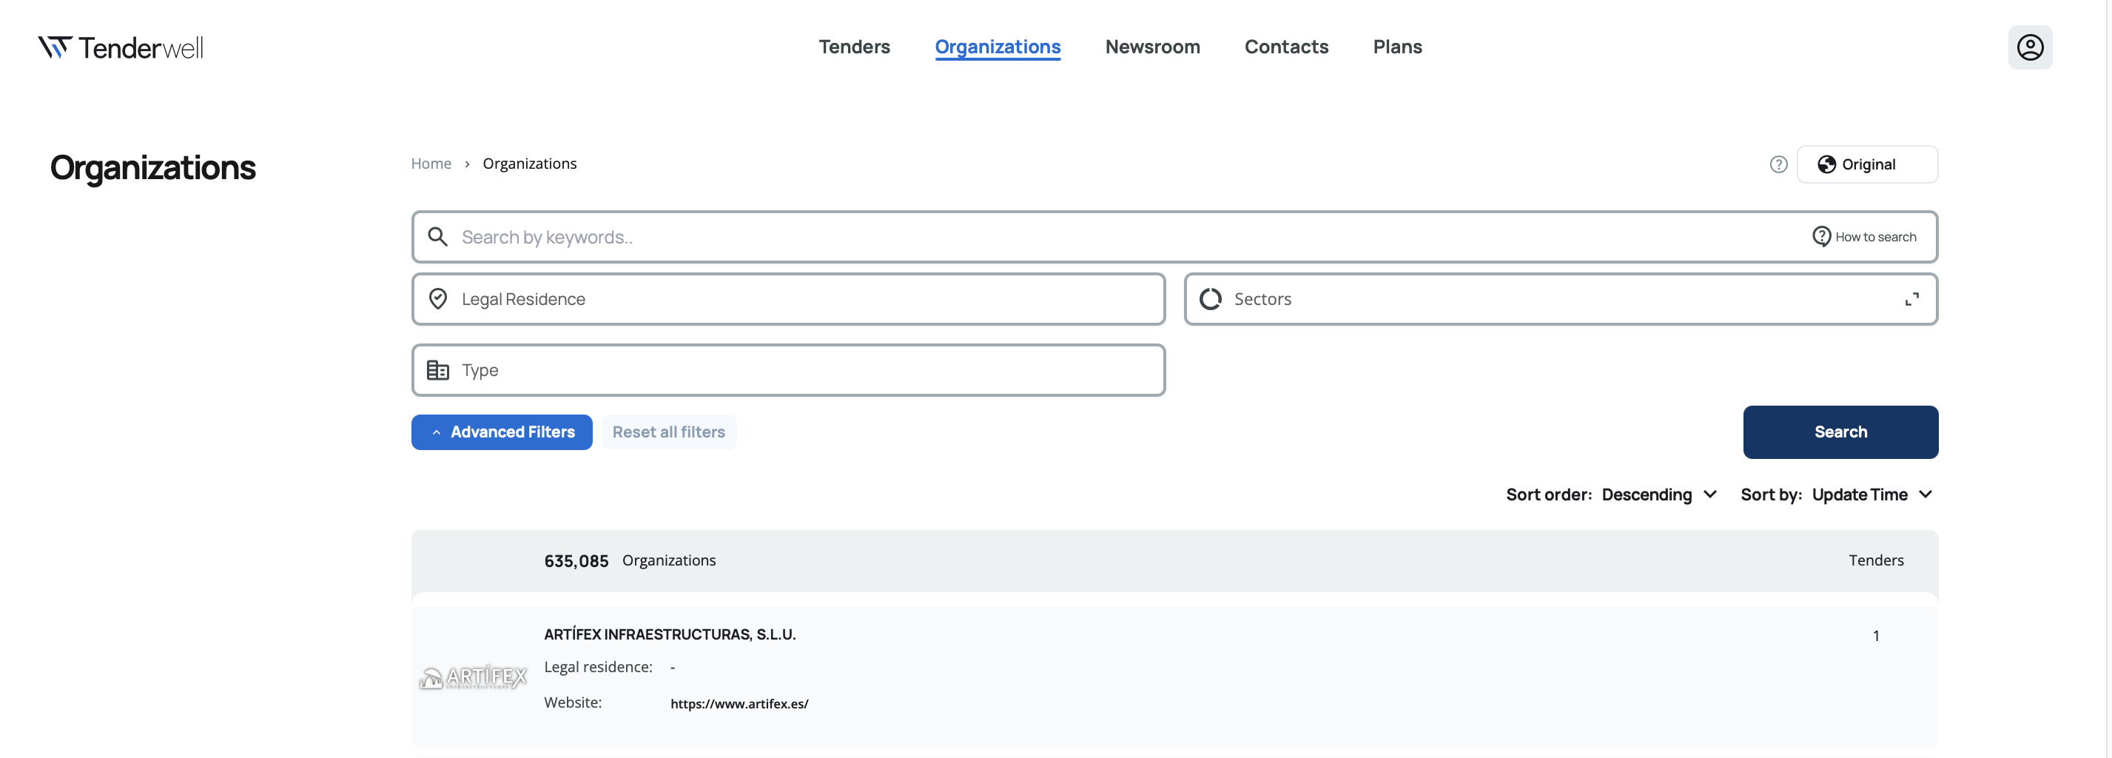Expand Sectors using the fullscreen arrows icon
Viewport: 2112px width, 758px height.
pyautogui.click(x=1911, y=300)
